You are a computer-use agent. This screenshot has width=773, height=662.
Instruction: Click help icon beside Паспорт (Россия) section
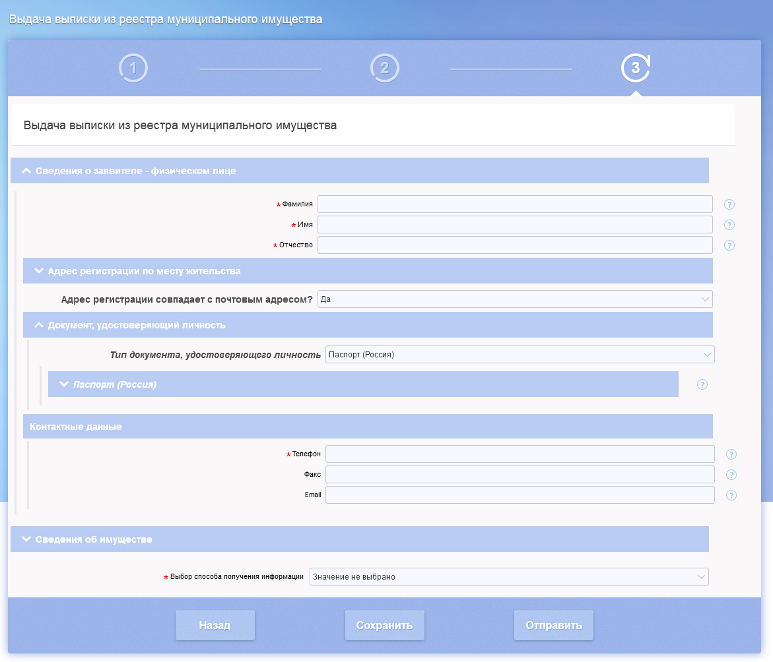click(702, 384)
